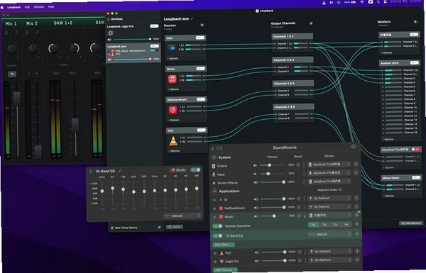This screenshot has height=273, width=426.
Task: Open the Help menu
Action: (51, 6)
